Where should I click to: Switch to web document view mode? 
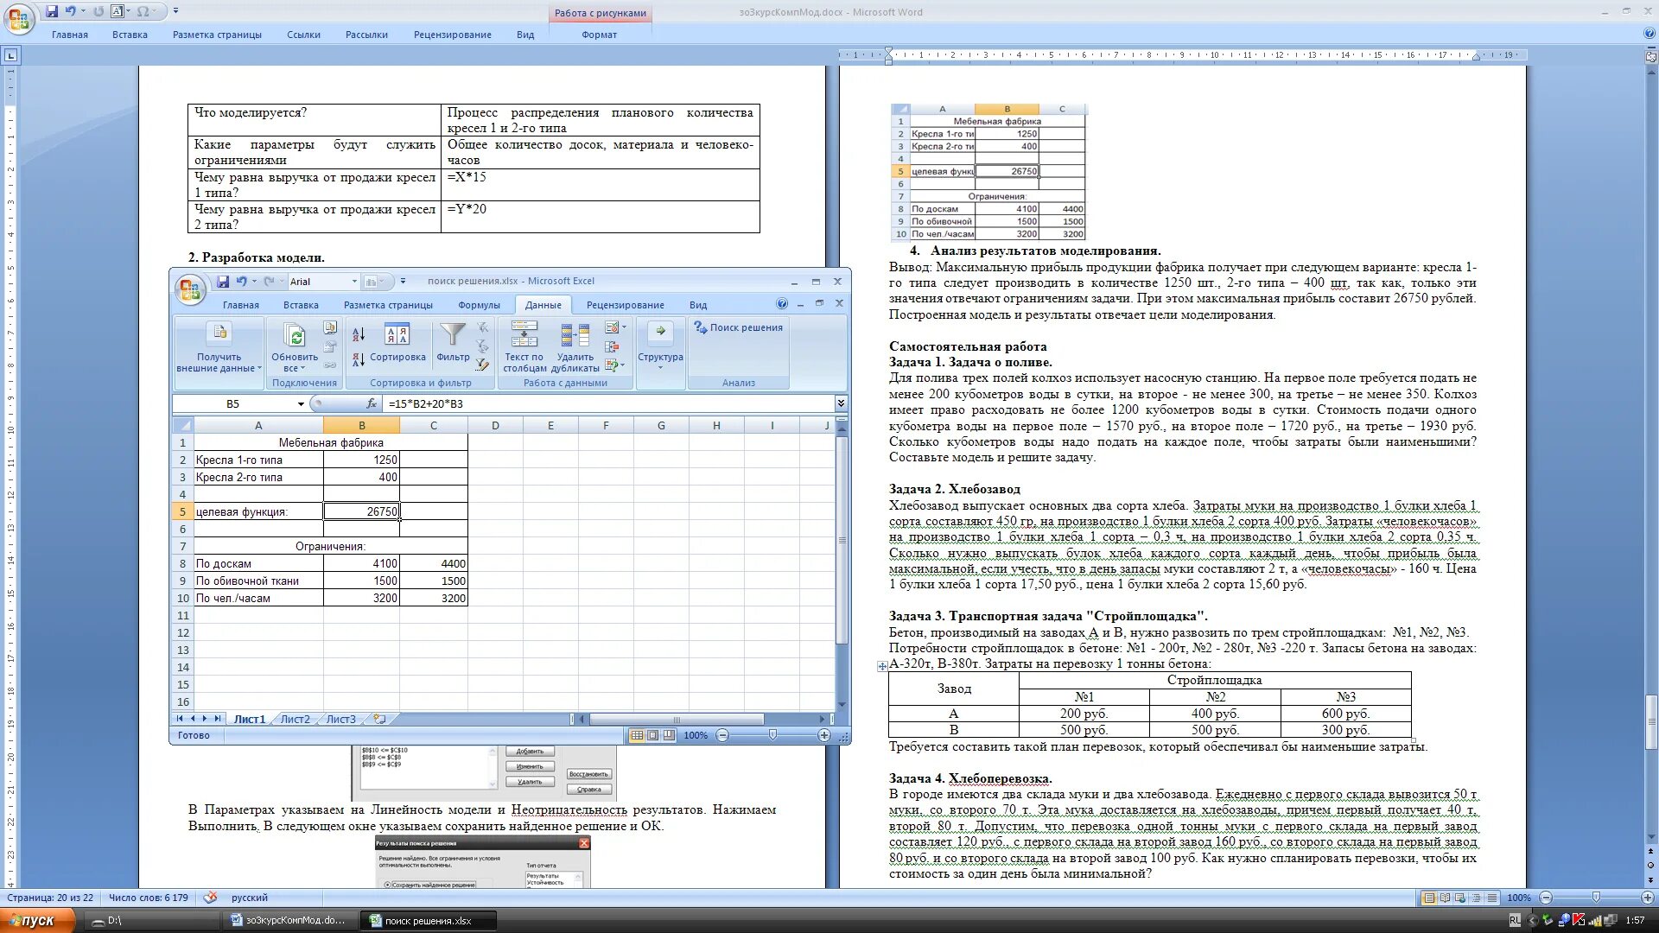1460,898
